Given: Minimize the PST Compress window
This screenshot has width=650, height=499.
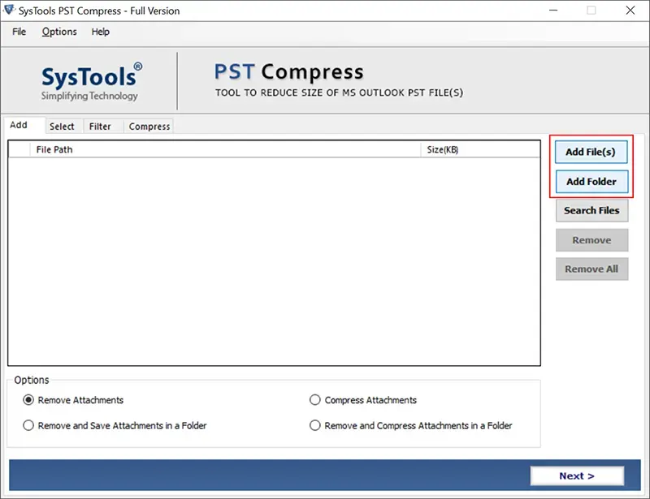Looking at the screenshot, I should (x=553, y=11).
